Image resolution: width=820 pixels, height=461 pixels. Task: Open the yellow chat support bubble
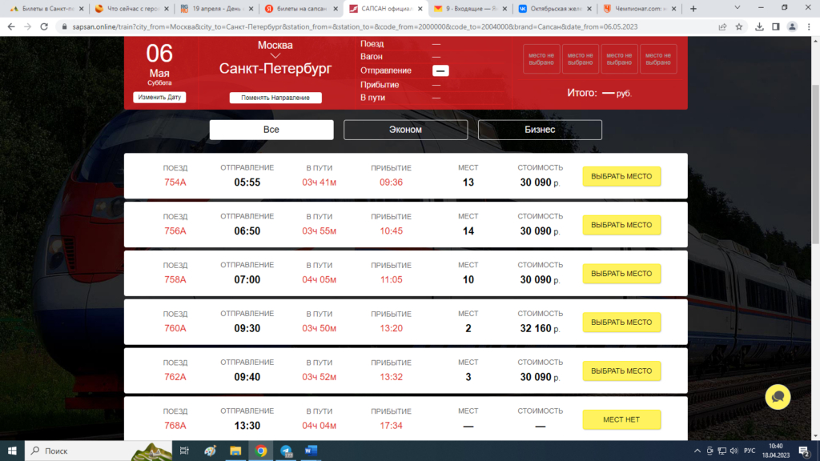[778, 397]
